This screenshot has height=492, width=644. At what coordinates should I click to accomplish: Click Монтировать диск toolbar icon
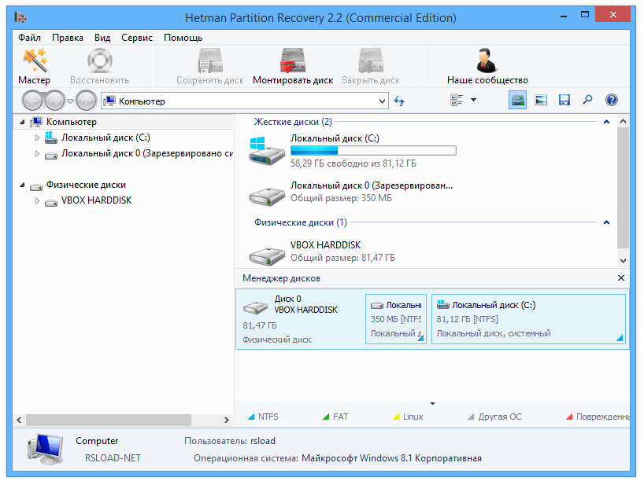pos(293,61)
